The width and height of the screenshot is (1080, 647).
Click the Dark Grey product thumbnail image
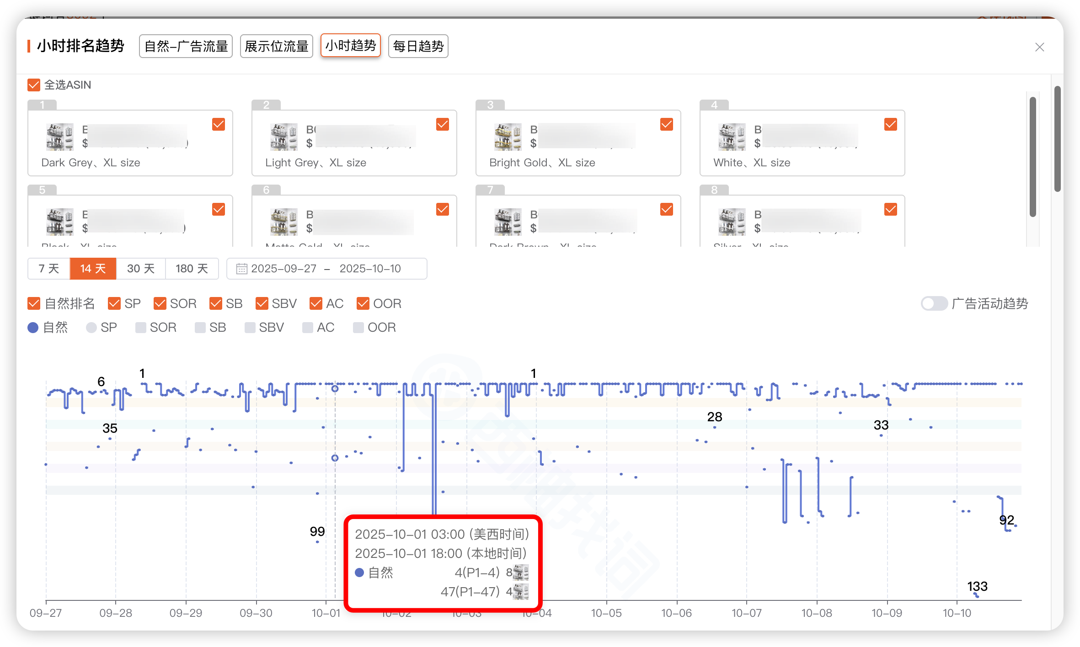click(59, 137)
